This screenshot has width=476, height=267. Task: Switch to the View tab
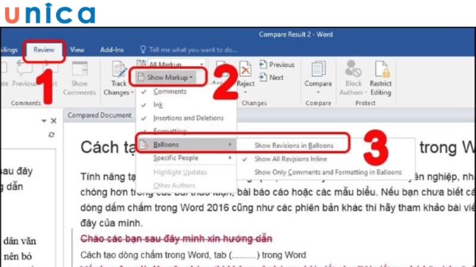pyautogui.click(x=77, y=50)
